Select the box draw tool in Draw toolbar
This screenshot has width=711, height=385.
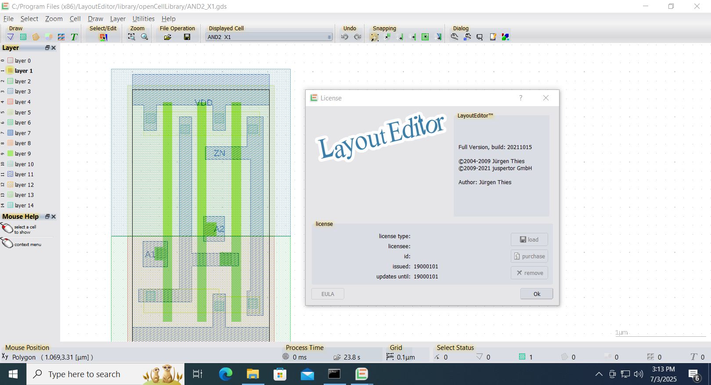tap(23, 37)
